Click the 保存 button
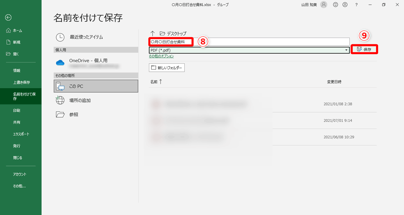 coord(364,49)
